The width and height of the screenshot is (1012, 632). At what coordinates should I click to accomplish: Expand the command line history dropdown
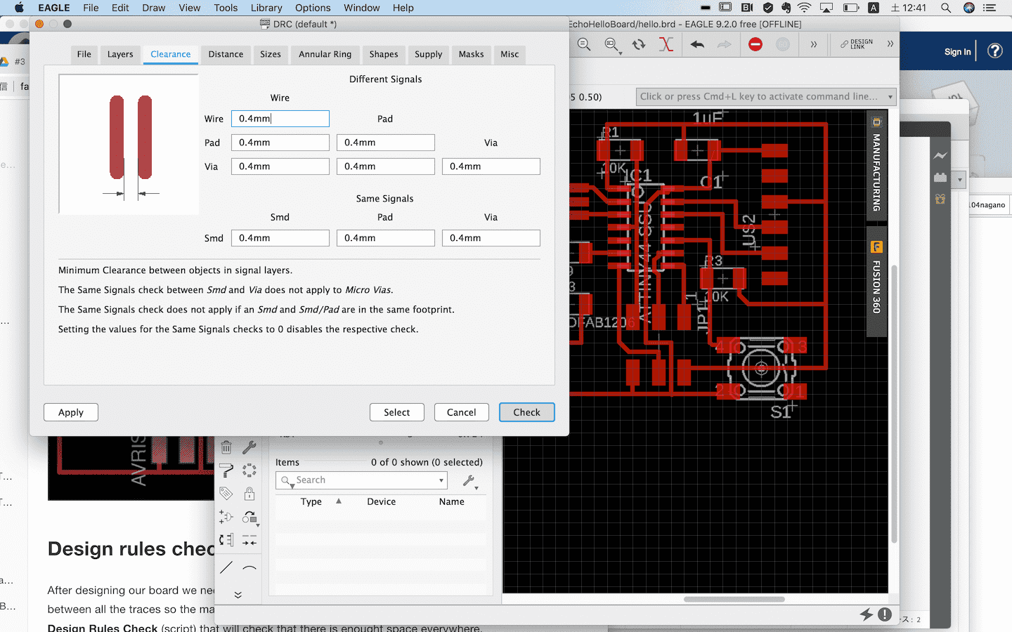(x=890, y=97)
